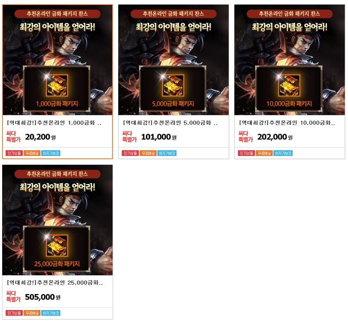Open the 25,000금화 패키지 product image

click(x=57, y=220)
